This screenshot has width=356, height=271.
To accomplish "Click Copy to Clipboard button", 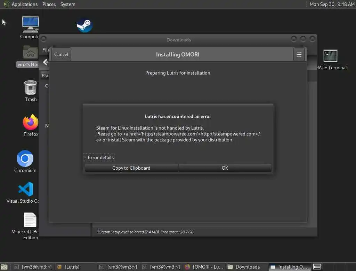I will pos(131,168).
